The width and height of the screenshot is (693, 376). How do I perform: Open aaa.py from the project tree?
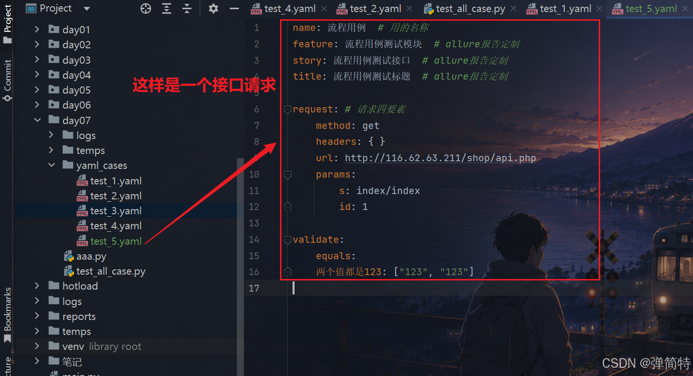click(x=91, y=256)
